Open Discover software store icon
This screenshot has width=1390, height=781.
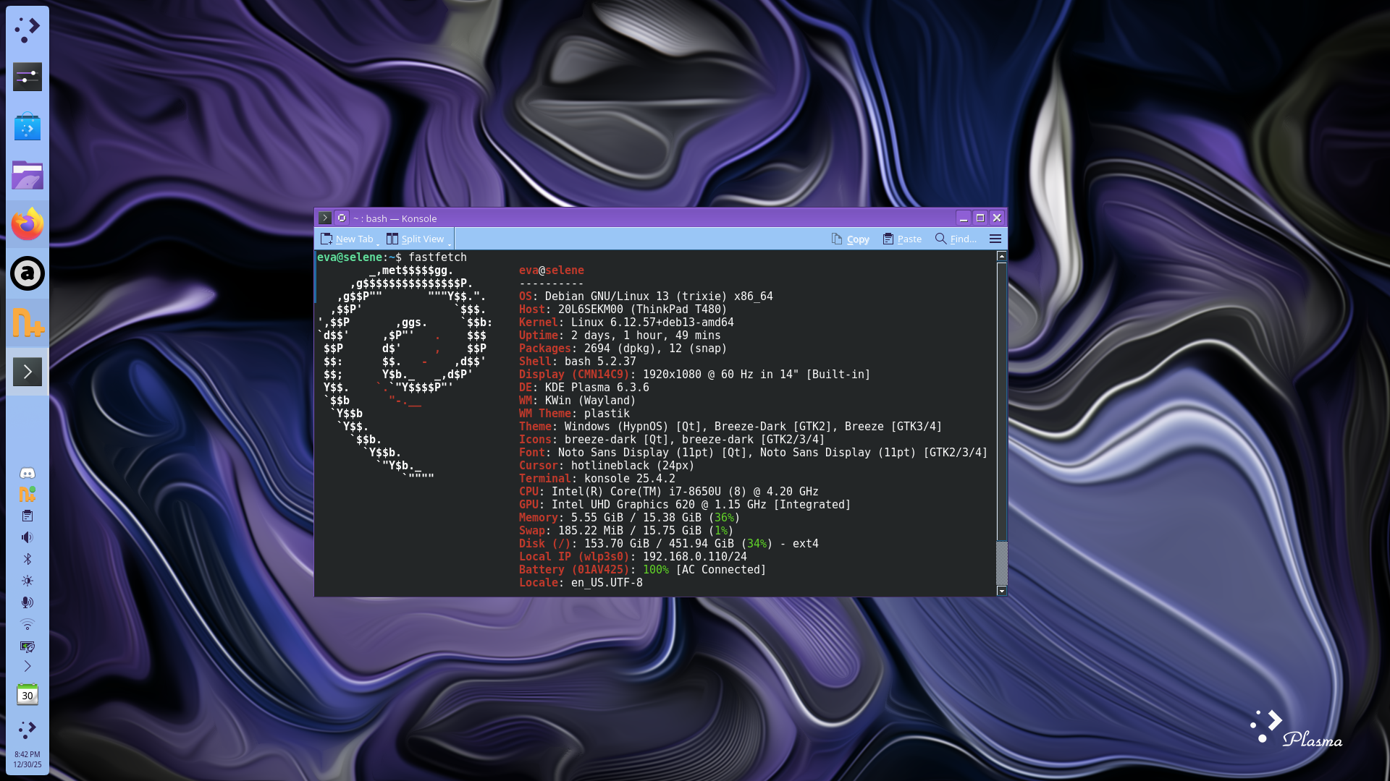(x=28, y=127)
